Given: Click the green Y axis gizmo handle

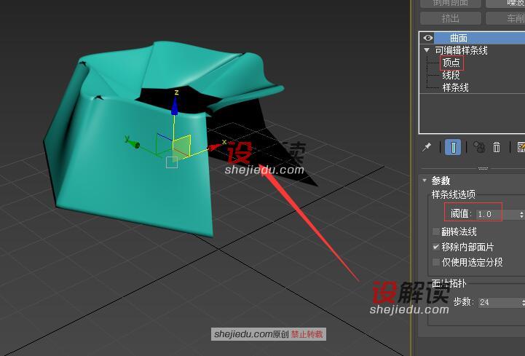Looking at the screenshot, I should [133, 143].
